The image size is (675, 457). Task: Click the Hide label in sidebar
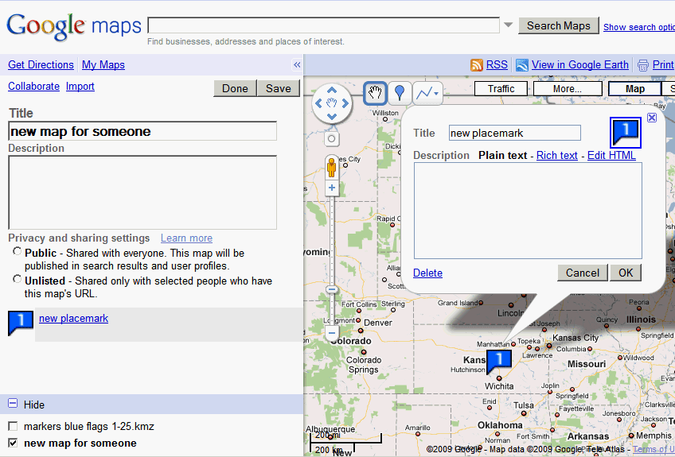[34, 405]
